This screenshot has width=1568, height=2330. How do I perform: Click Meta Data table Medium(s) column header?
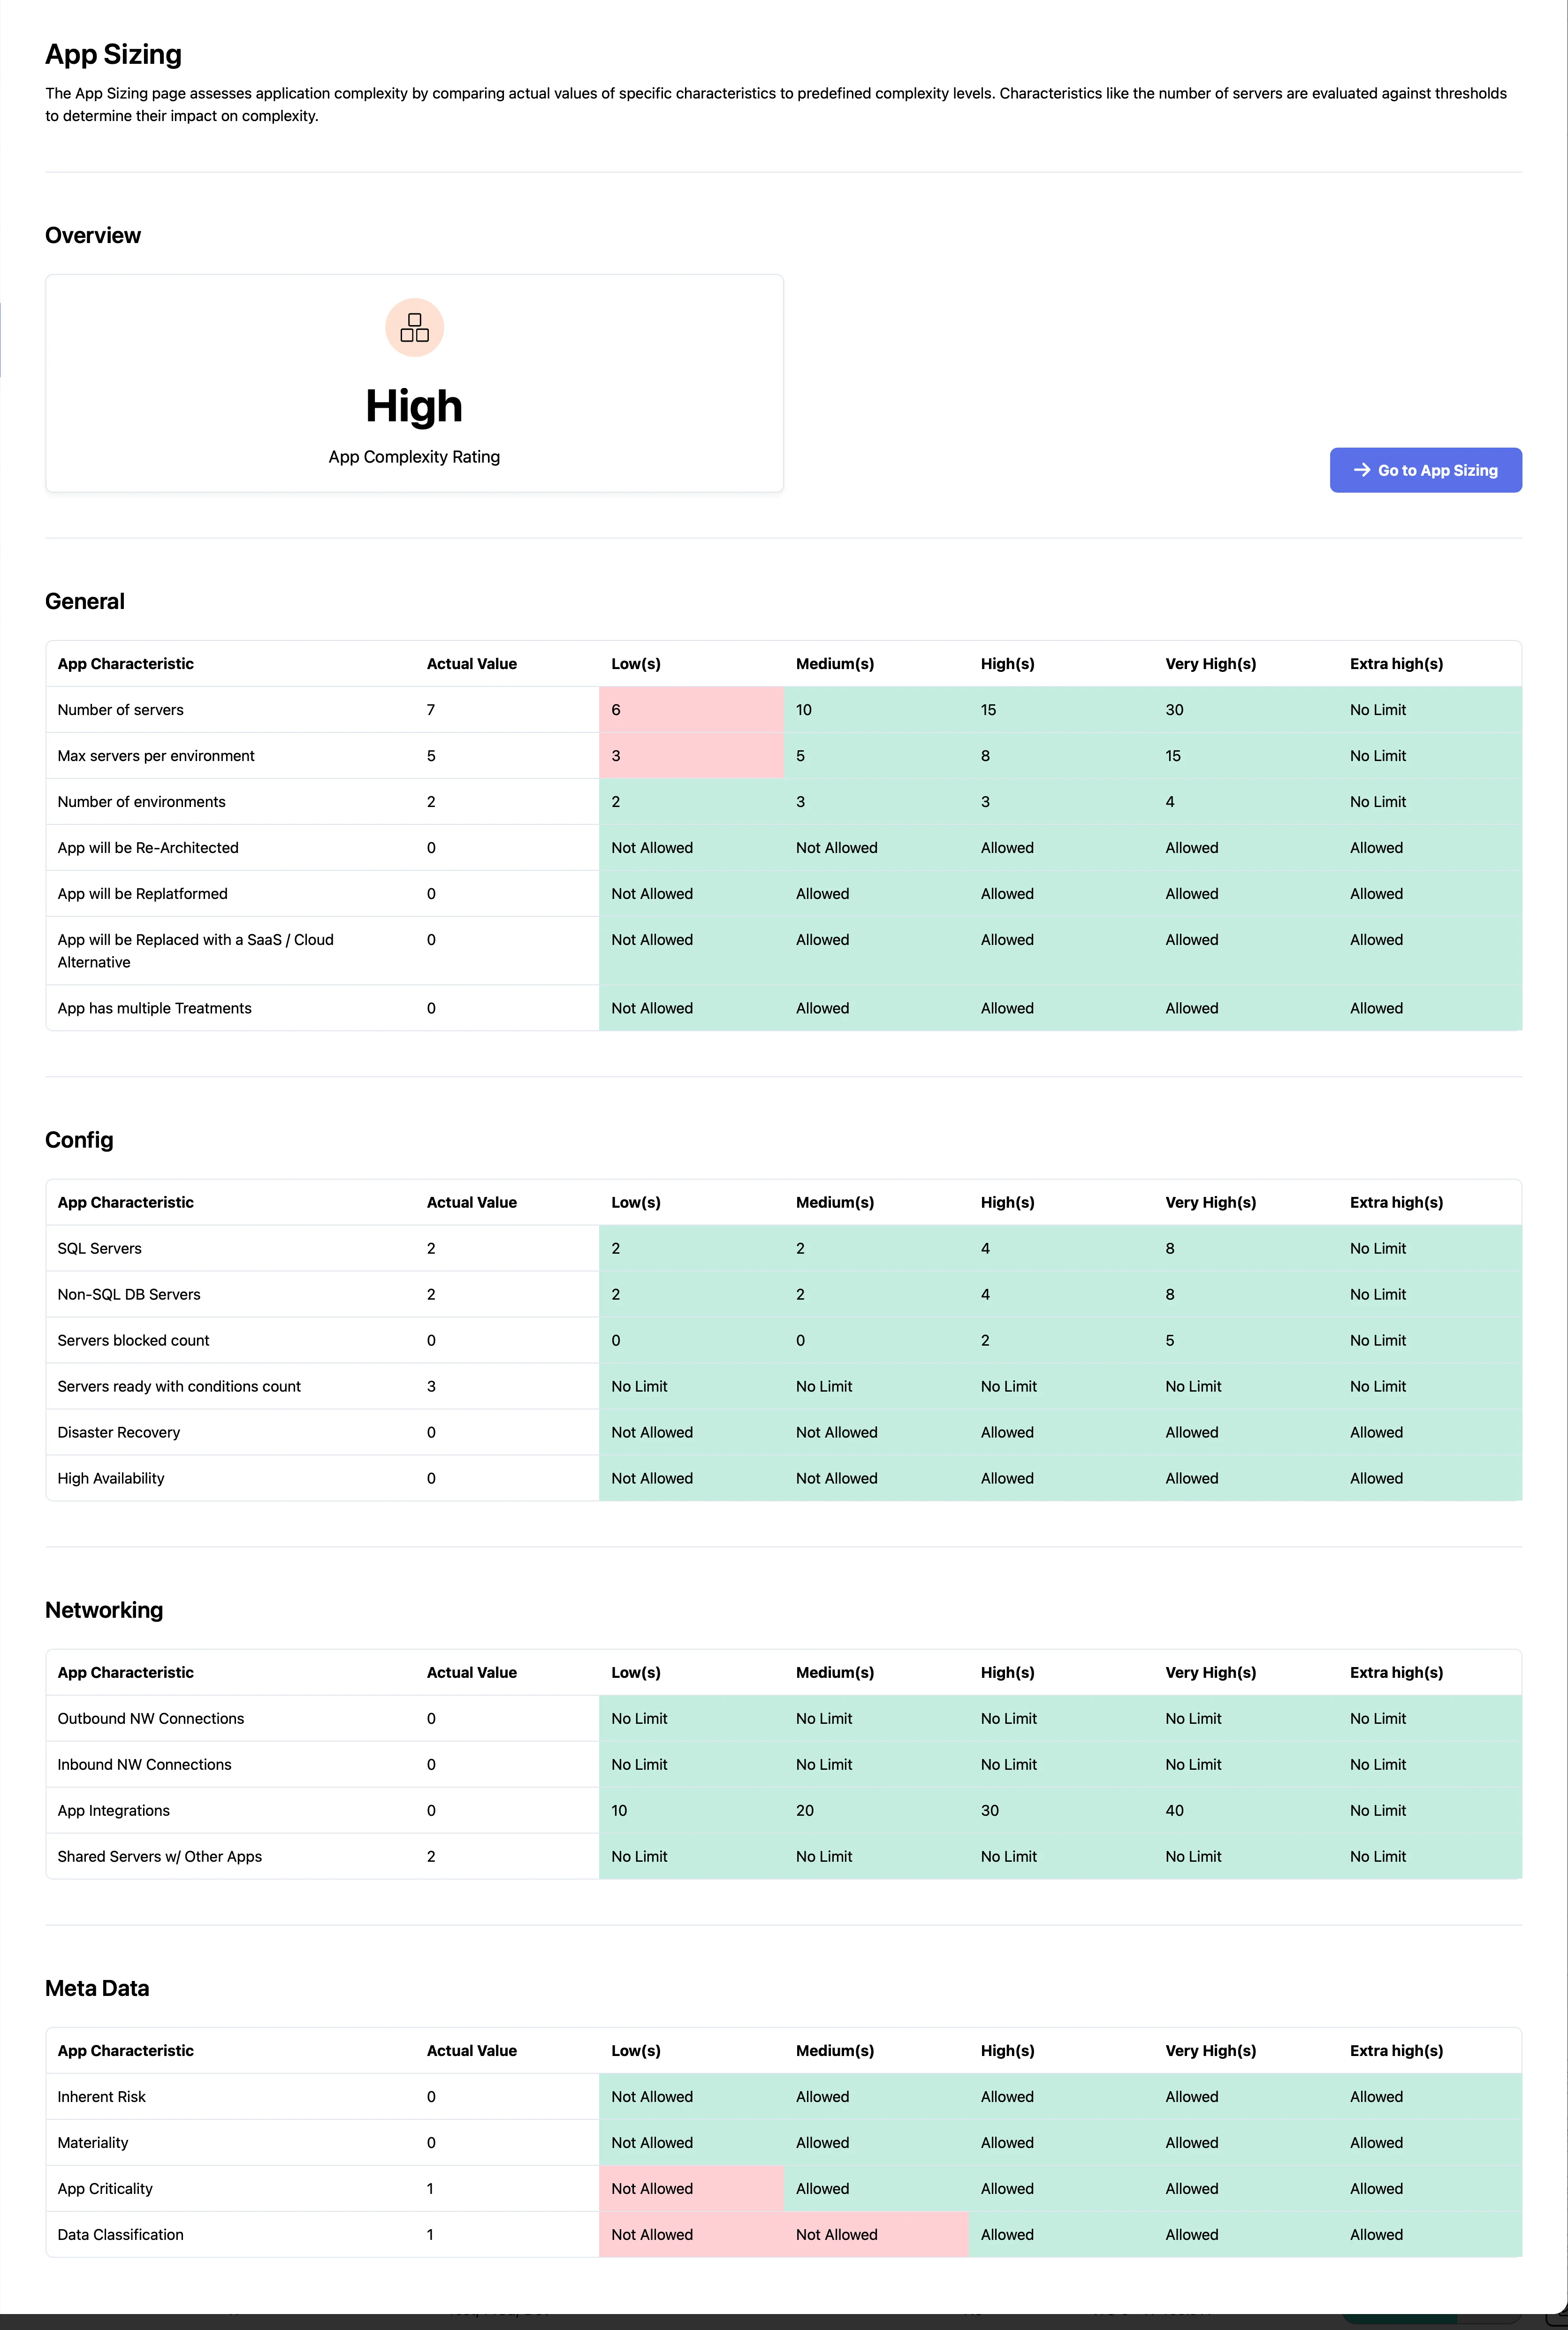point(835,2050)
